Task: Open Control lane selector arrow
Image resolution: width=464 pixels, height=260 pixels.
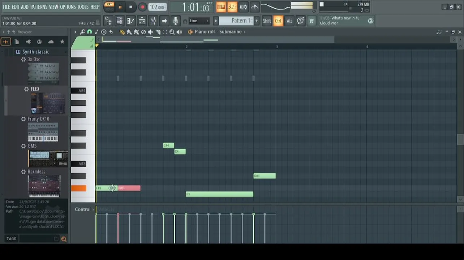Action: 93,209
